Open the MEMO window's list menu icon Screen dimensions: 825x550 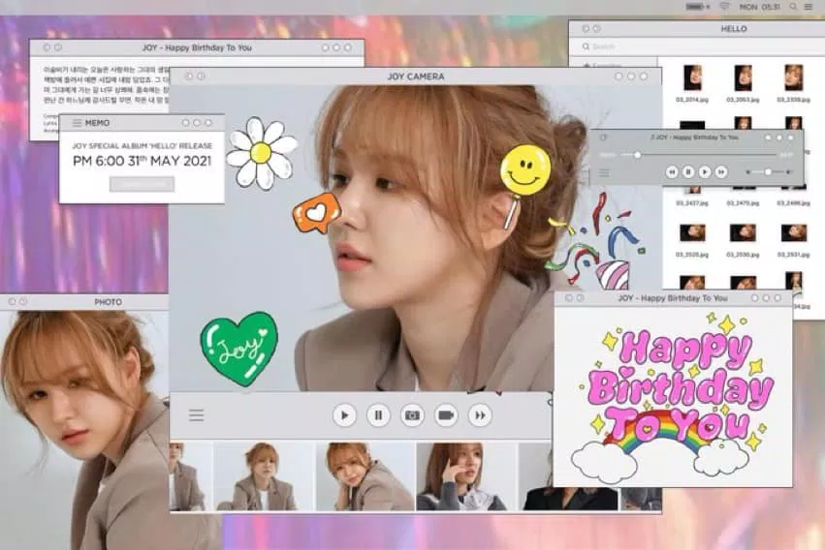(x=77, y=123)
